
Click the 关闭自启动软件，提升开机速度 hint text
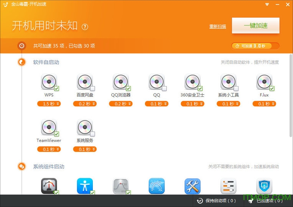250,62
